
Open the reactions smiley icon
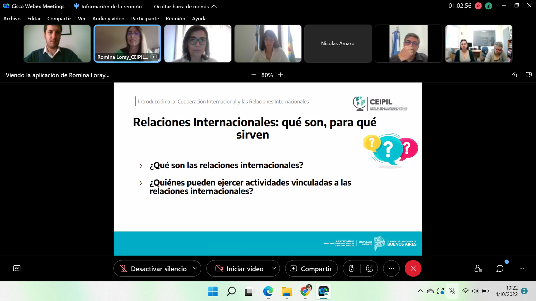pyautogui.click(x=370, y=268)
